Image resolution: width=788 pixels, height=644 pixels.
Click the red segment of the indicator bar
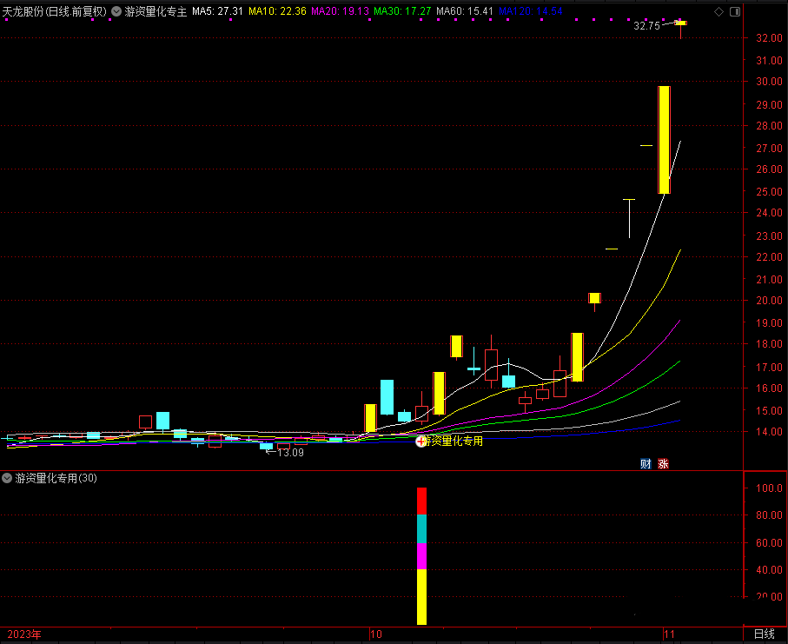click(x=422, y=501)
